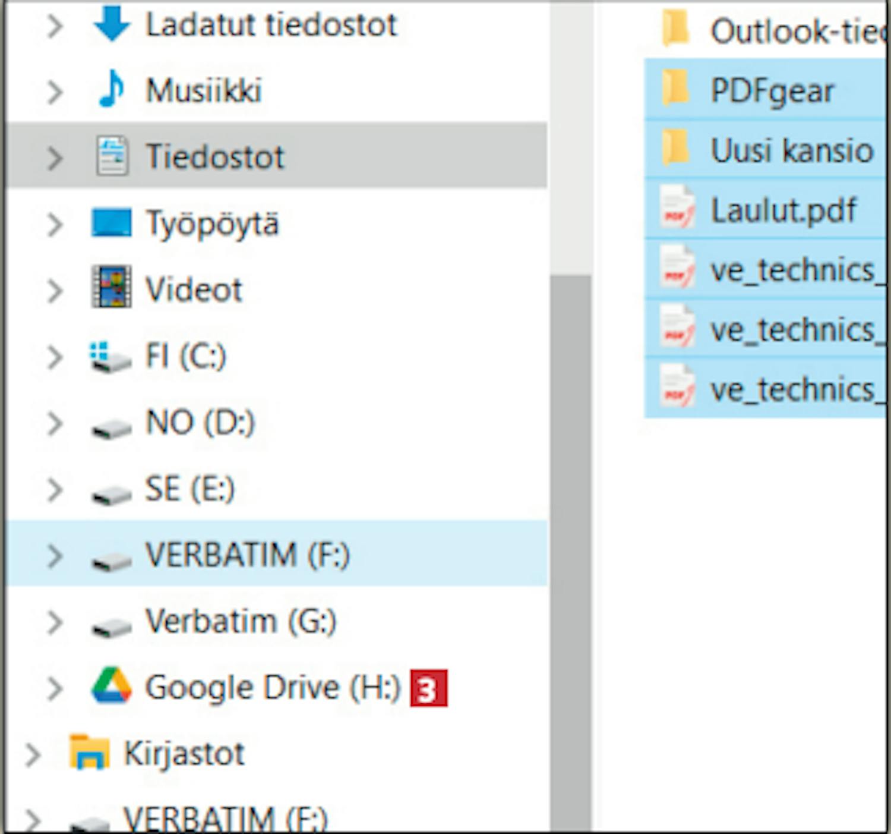The width and height of the screenshot is (891, 834).
Task: Click the PDFgear folder icon
Action: pyautogui.click(x=675, y=90)
